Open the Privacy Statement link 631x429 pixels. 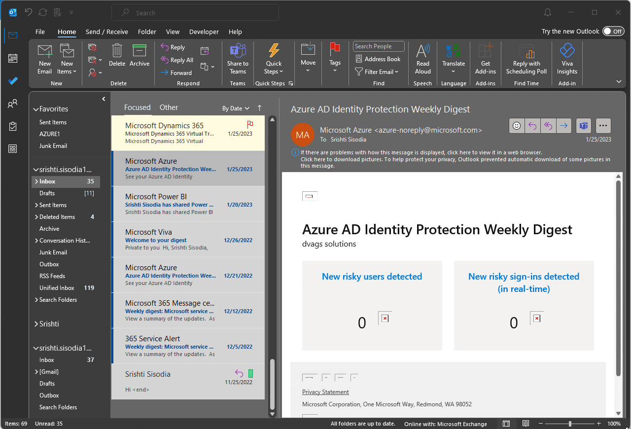point(325,392)
